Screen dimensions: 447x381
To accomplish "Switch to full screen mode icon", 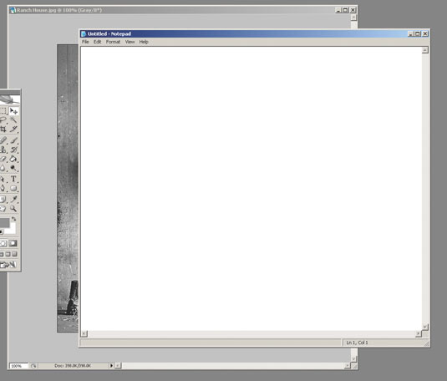I will click(x=14, y=254).
